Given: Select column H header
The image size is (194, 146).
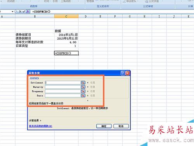Looking at the screenshot, I should (144, 16).
